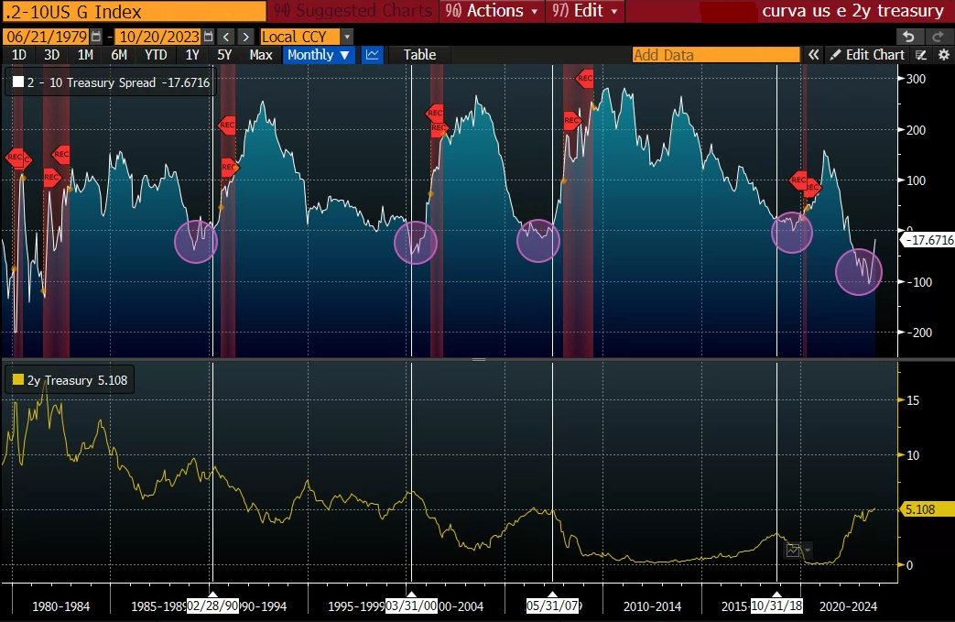The width and height of the screenshot is (955, 622).
Task: Click the yellow 2y Treasury legend swatch
Action: [18, 380]
